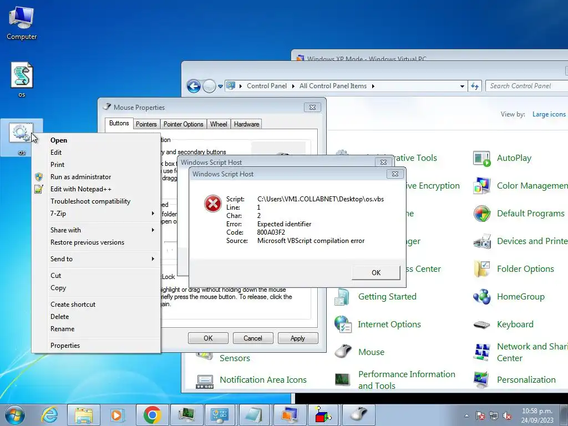The width and height of the screenshot is (568, 426).
Task: Click Cancel in Mouse Properties
Action: pos(253,338)
